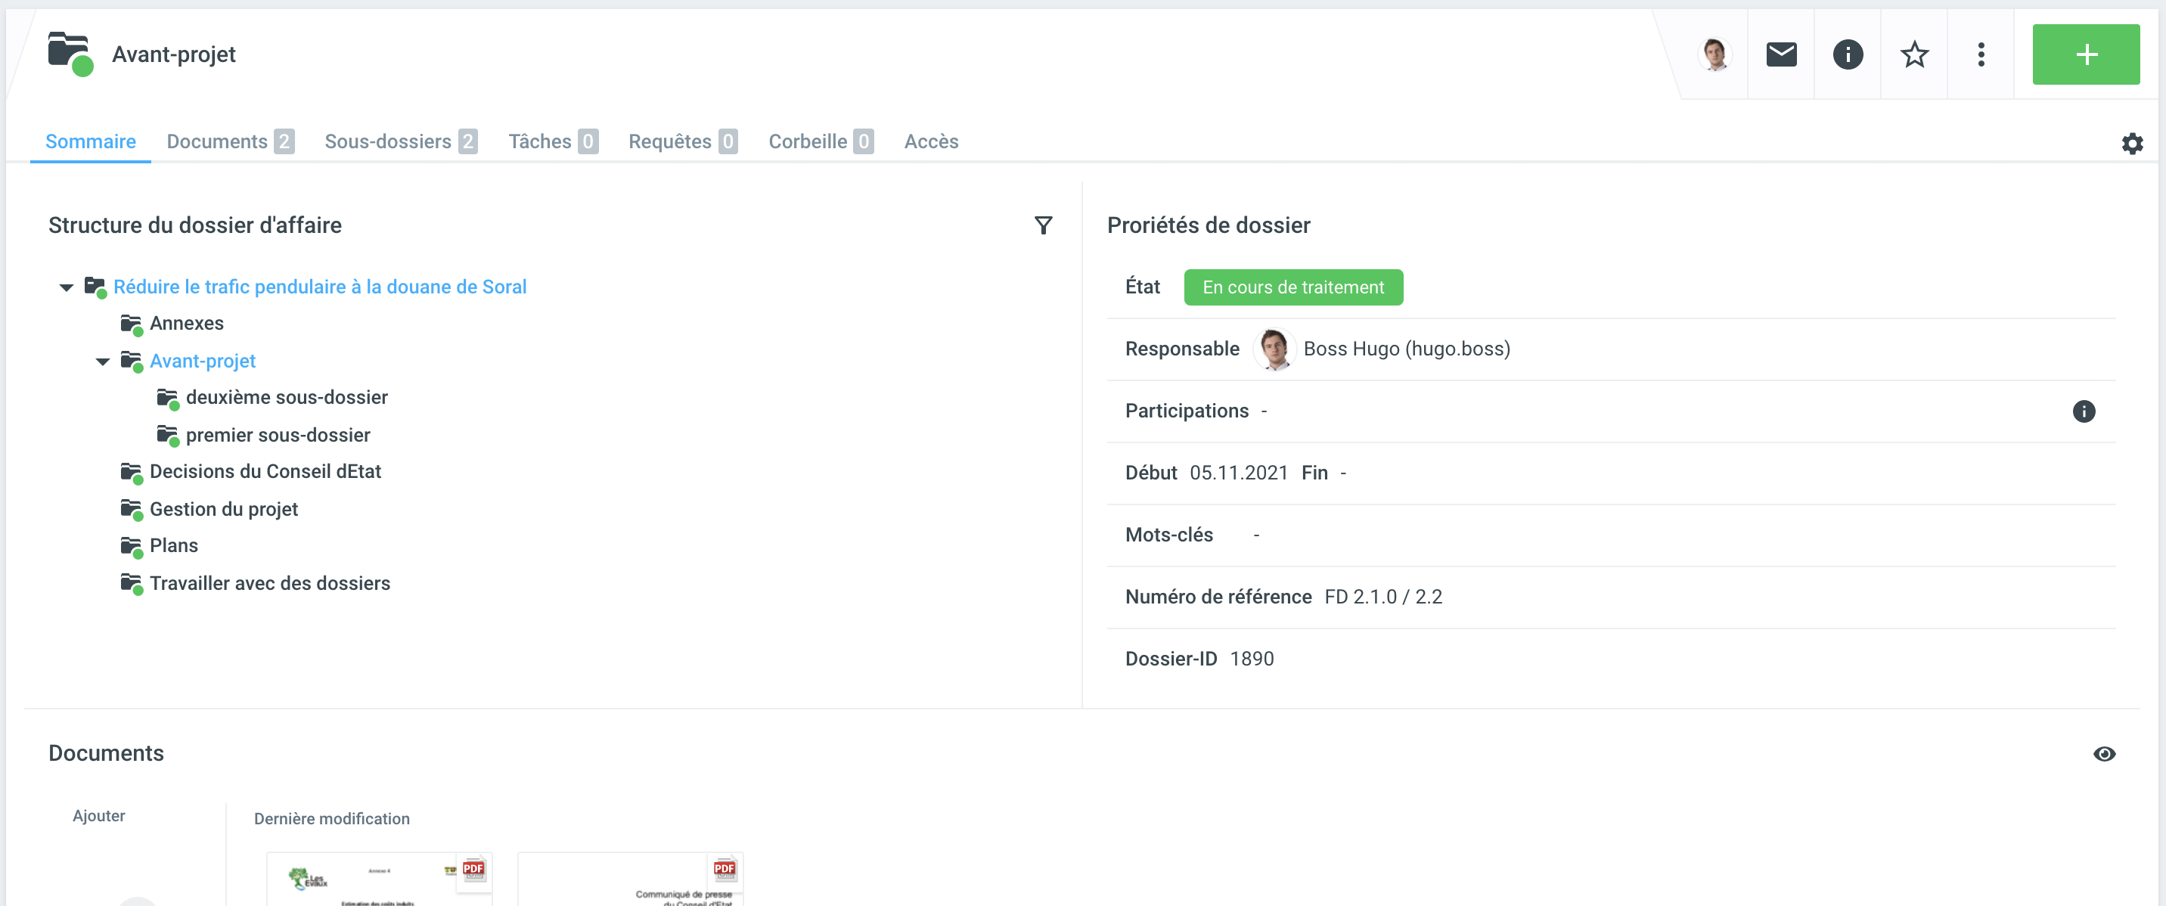Select the Gestion du projet folder
Screen dimensions: 2166x906
[224, 509]
